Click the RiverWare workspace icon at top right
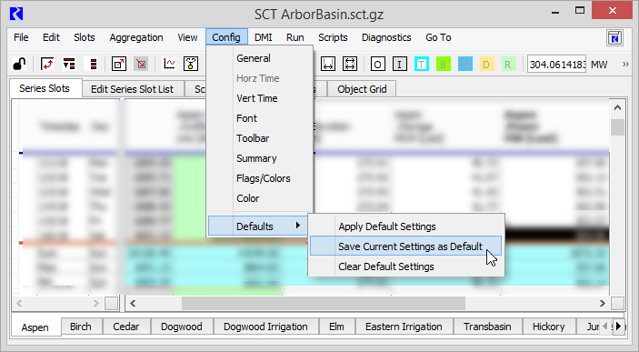The width and height of the screenshot is (639, 352). coord(614,38)
